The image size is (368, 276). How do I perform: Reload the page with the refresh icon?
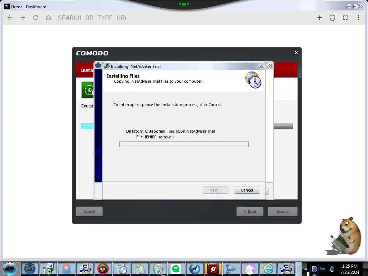[36, 18]
